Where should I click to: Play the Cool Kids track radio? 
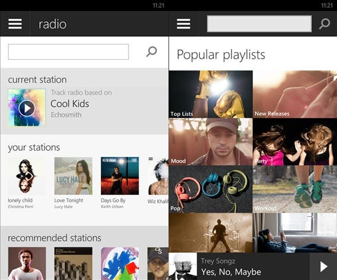[x=27, y=108]
